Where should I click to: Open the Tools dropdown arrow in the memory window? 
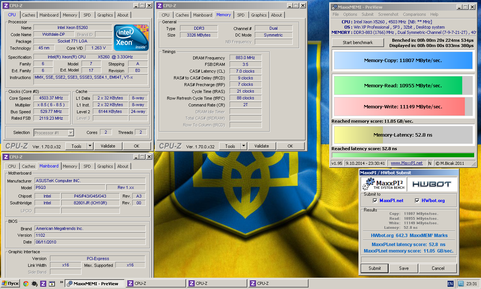pyautogui.click(x=244, y=146)
